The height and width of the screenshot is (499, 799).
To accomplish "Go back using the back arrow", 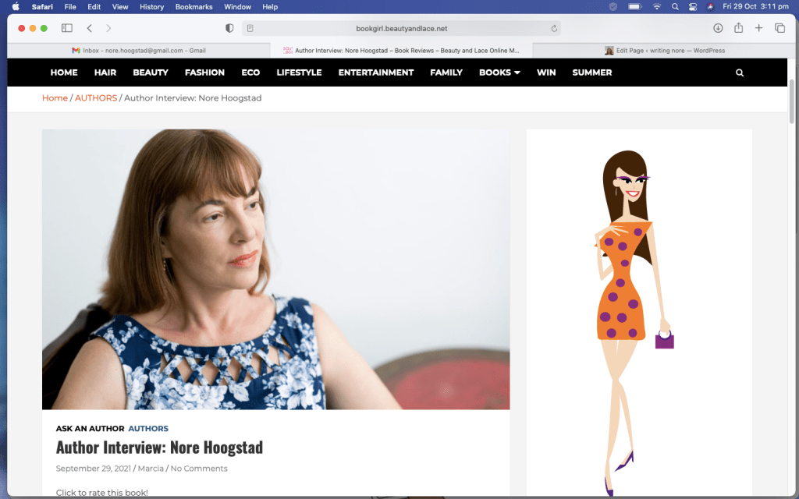I will tap(90, 28).
